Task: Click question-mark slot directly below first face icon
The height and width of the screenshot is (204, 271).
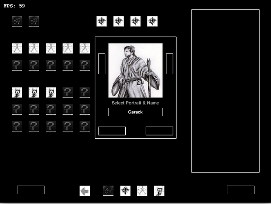Action: 17,109
